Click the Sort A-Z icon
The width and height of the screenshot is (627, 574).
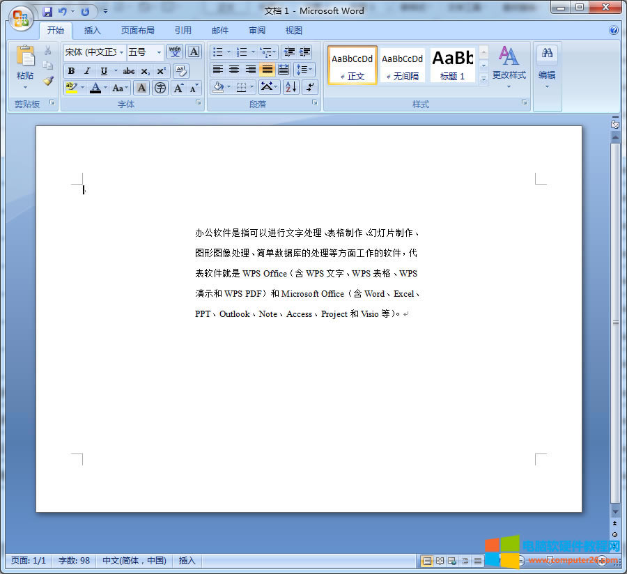point(291,87)
